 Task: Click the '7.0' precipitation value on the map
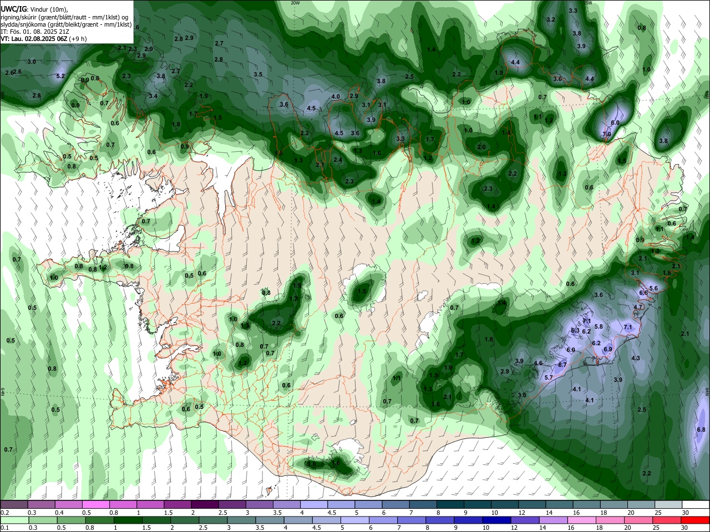click(607, 134)
